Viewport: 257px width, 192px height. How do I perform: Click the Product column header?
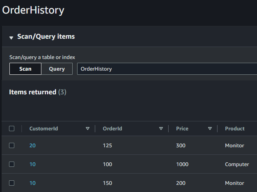[x=235, y=129]
